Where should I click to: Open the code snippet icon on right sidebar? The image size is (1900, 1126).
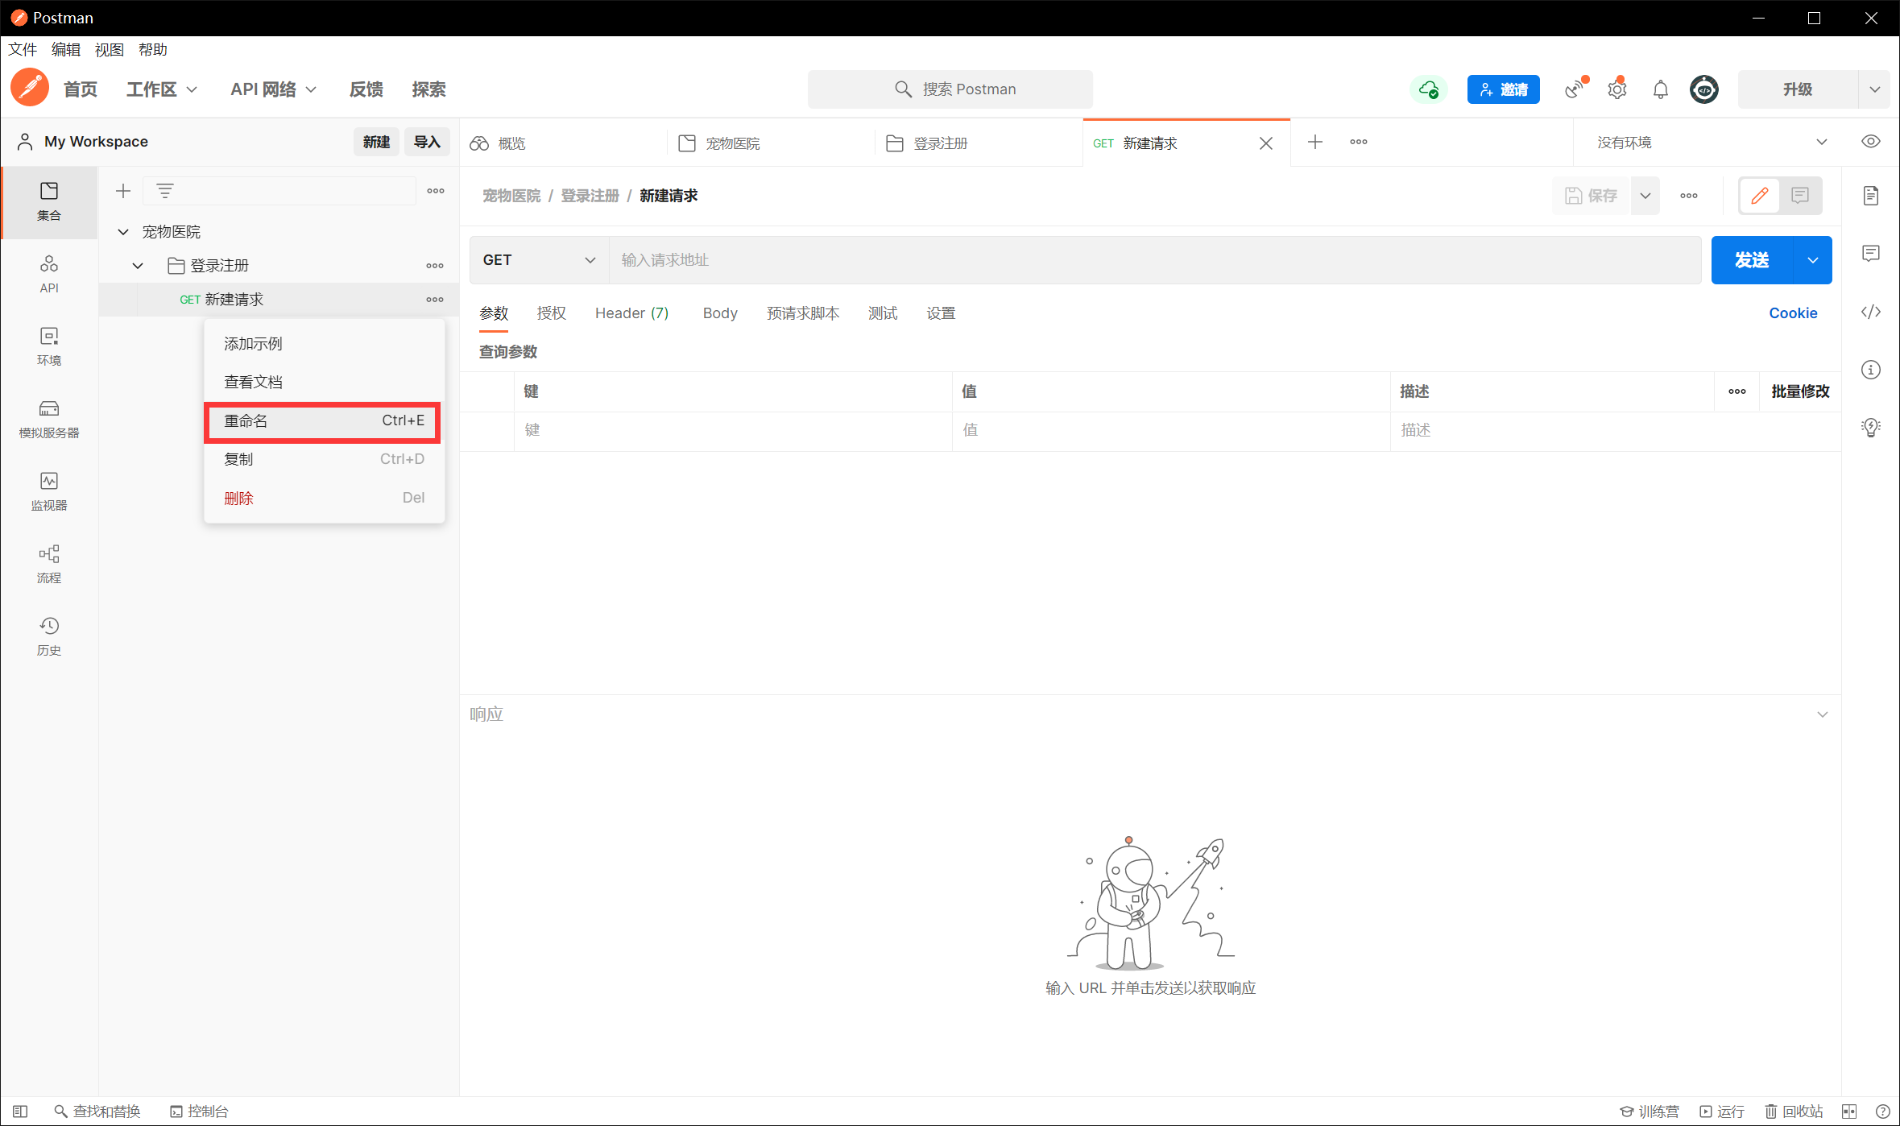click(x=1870, y=312)
